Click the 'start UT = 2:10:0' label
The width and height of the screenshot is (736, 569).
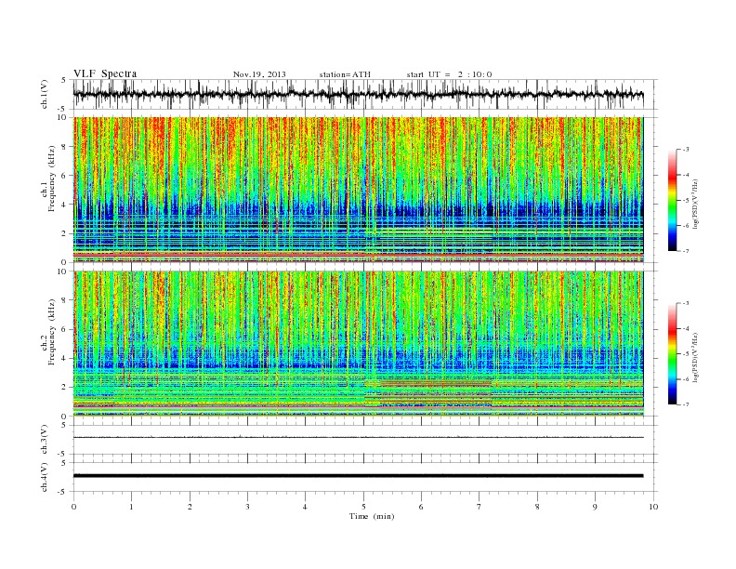pyautogui.click(x=449, y=74)
